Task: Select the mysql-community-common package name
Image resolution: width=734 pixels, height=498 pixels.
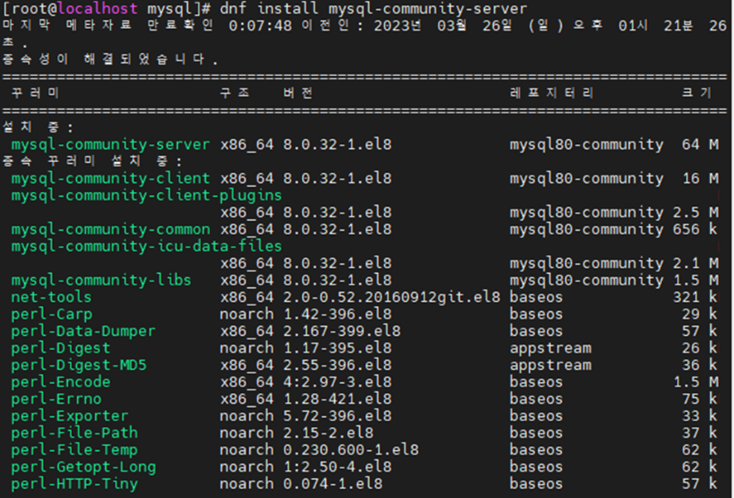Action: (110, 229)
